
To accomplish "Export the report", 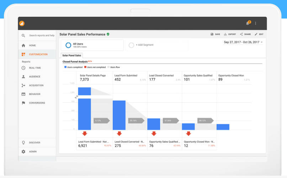I will click(225, 34).
